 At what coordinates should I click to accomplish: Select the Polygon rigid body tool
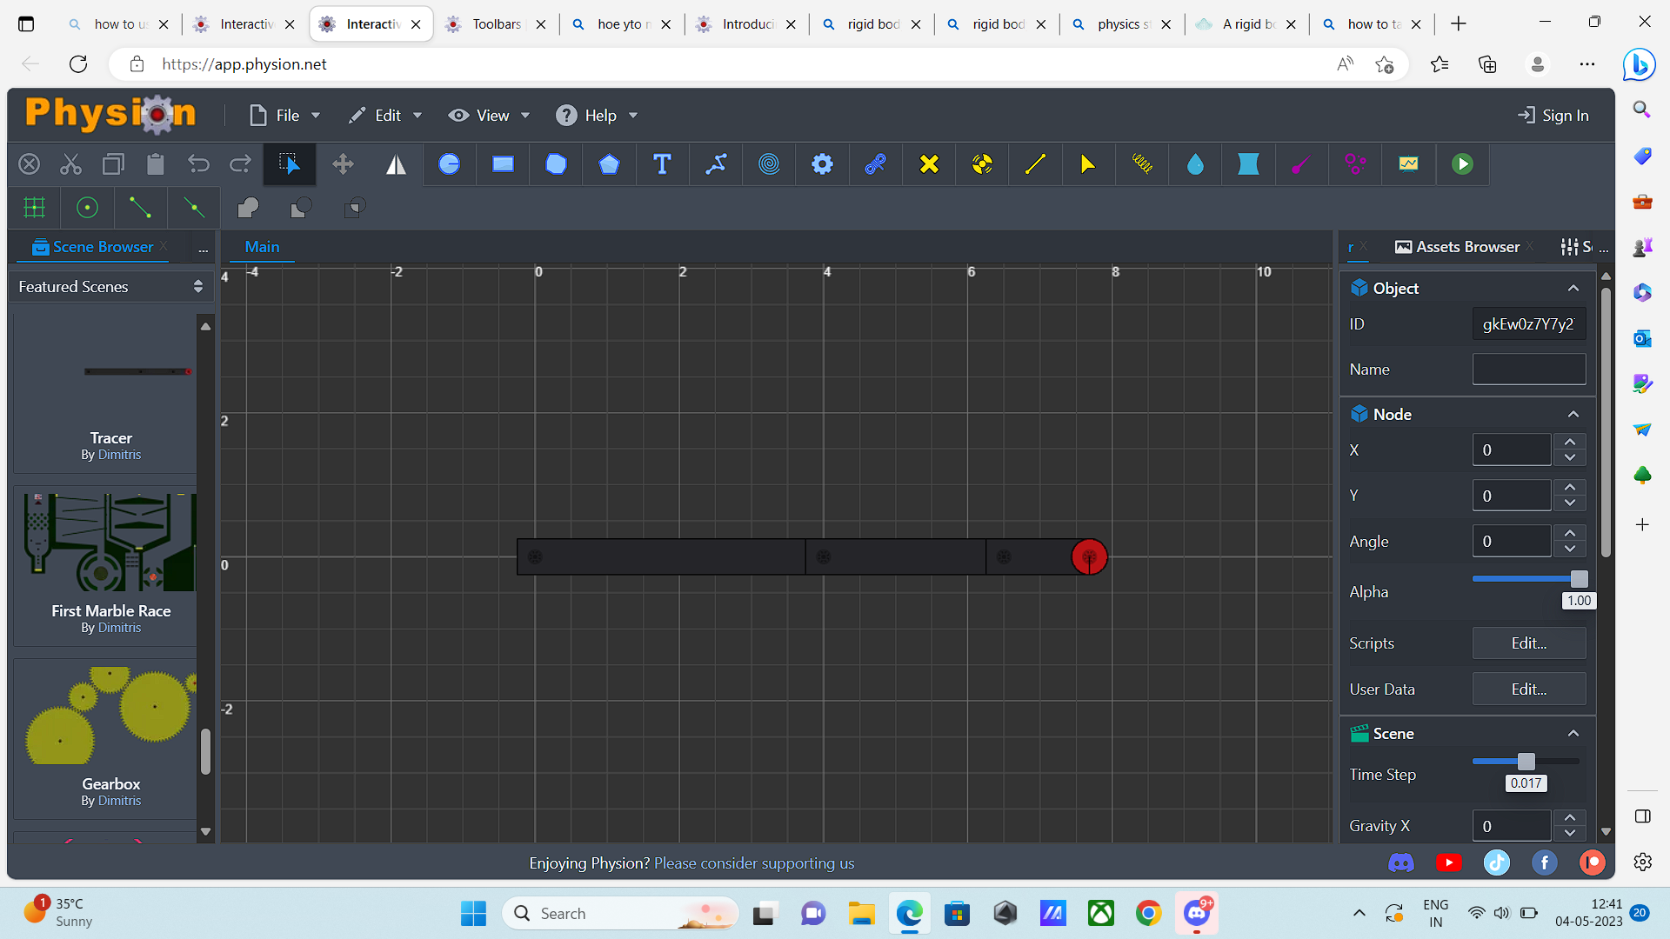pyautogui.click(x=609, y=164)
